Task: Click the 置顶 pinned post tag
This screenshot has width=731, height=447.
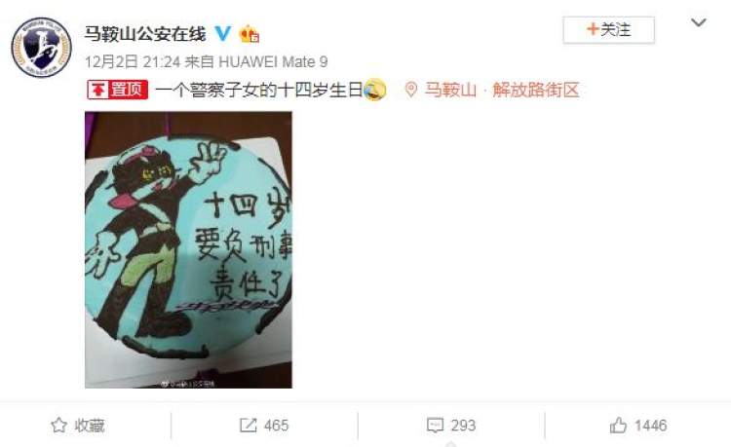Action: (118, 90)
